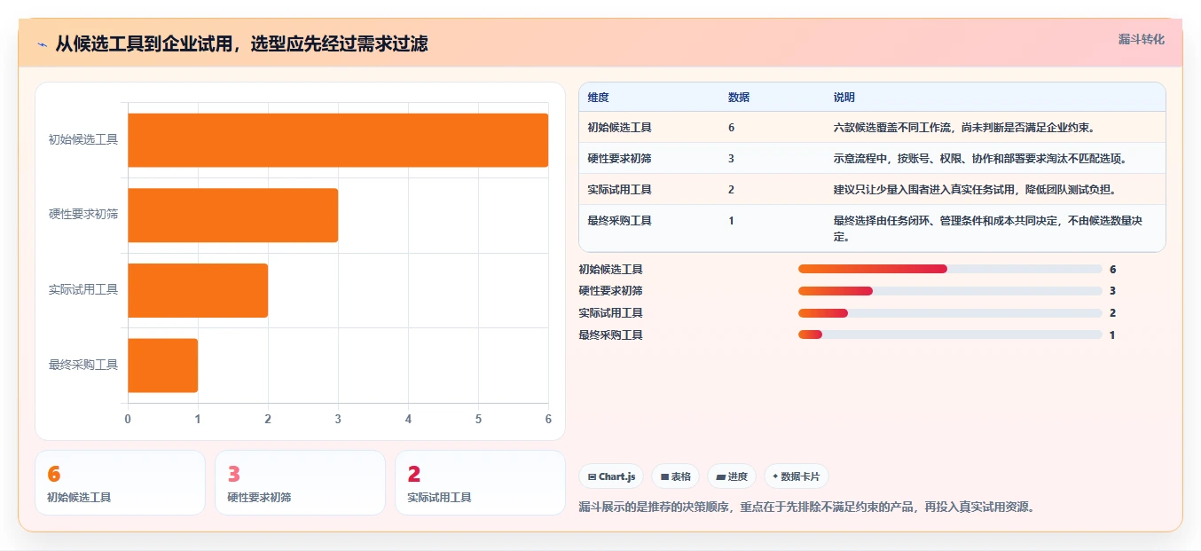
Task: Open the card showing 6 初始候选工具
Action: coord(120,483)
